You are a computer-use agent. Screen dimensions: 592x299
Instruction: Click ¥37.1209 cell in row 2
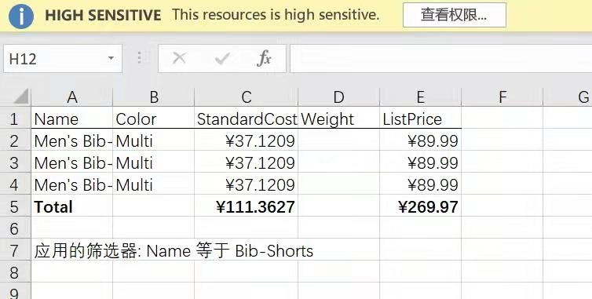tap(247, 140)
